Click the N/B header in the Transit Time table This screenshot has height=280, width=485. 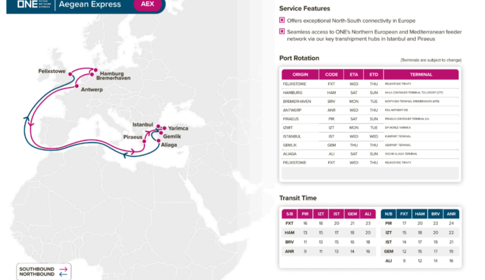click(x=388, y=214)
